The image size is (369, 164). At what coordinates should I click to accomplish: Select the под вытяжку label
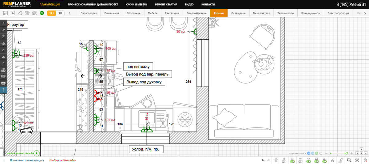click(x=138, y=66)
